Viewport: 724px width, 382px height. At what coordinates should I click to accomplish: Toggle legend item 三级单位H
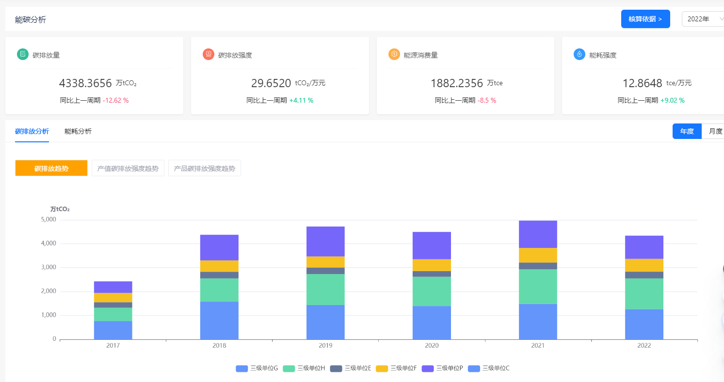(x=304, y=368)
